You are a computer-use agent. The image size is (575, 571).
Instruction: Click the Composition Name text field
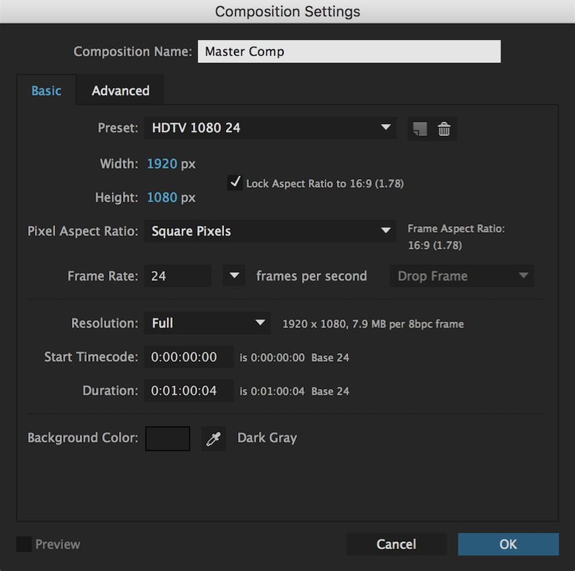pos(348,52)
